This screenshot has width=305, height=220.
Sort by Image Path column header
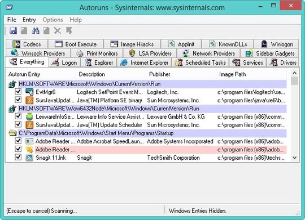[x=251, y=74]
